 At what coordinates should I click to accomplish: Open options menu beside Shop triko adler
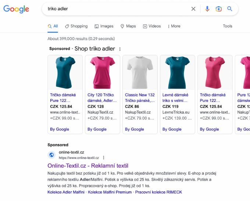[120, 49]
